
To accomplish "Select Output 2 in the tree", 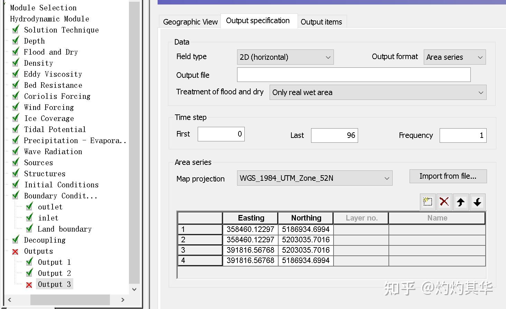I will [54, 273].
